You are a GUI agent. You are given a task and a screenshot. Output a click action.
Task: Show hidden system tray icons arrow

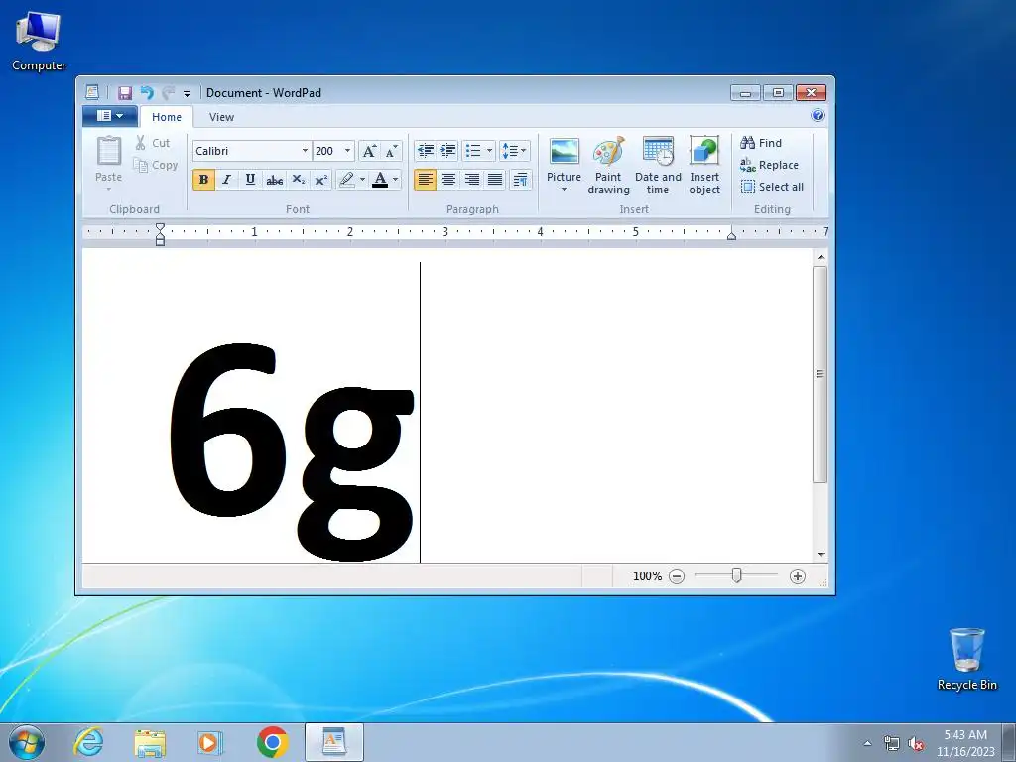pyautogui.click(x=867, y=744)
